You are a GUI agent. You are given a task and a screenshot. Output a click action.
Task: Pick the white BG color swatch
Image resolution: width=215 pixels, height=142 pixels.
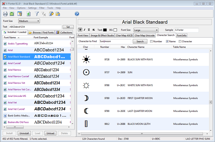coord(115,30)
